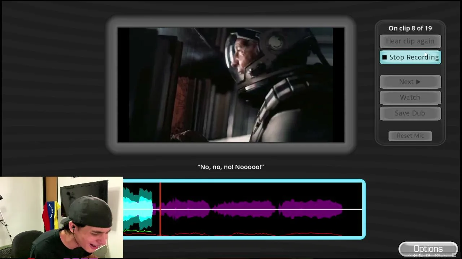
Task: Click the ESP language indicator
Action: point(428,255)
